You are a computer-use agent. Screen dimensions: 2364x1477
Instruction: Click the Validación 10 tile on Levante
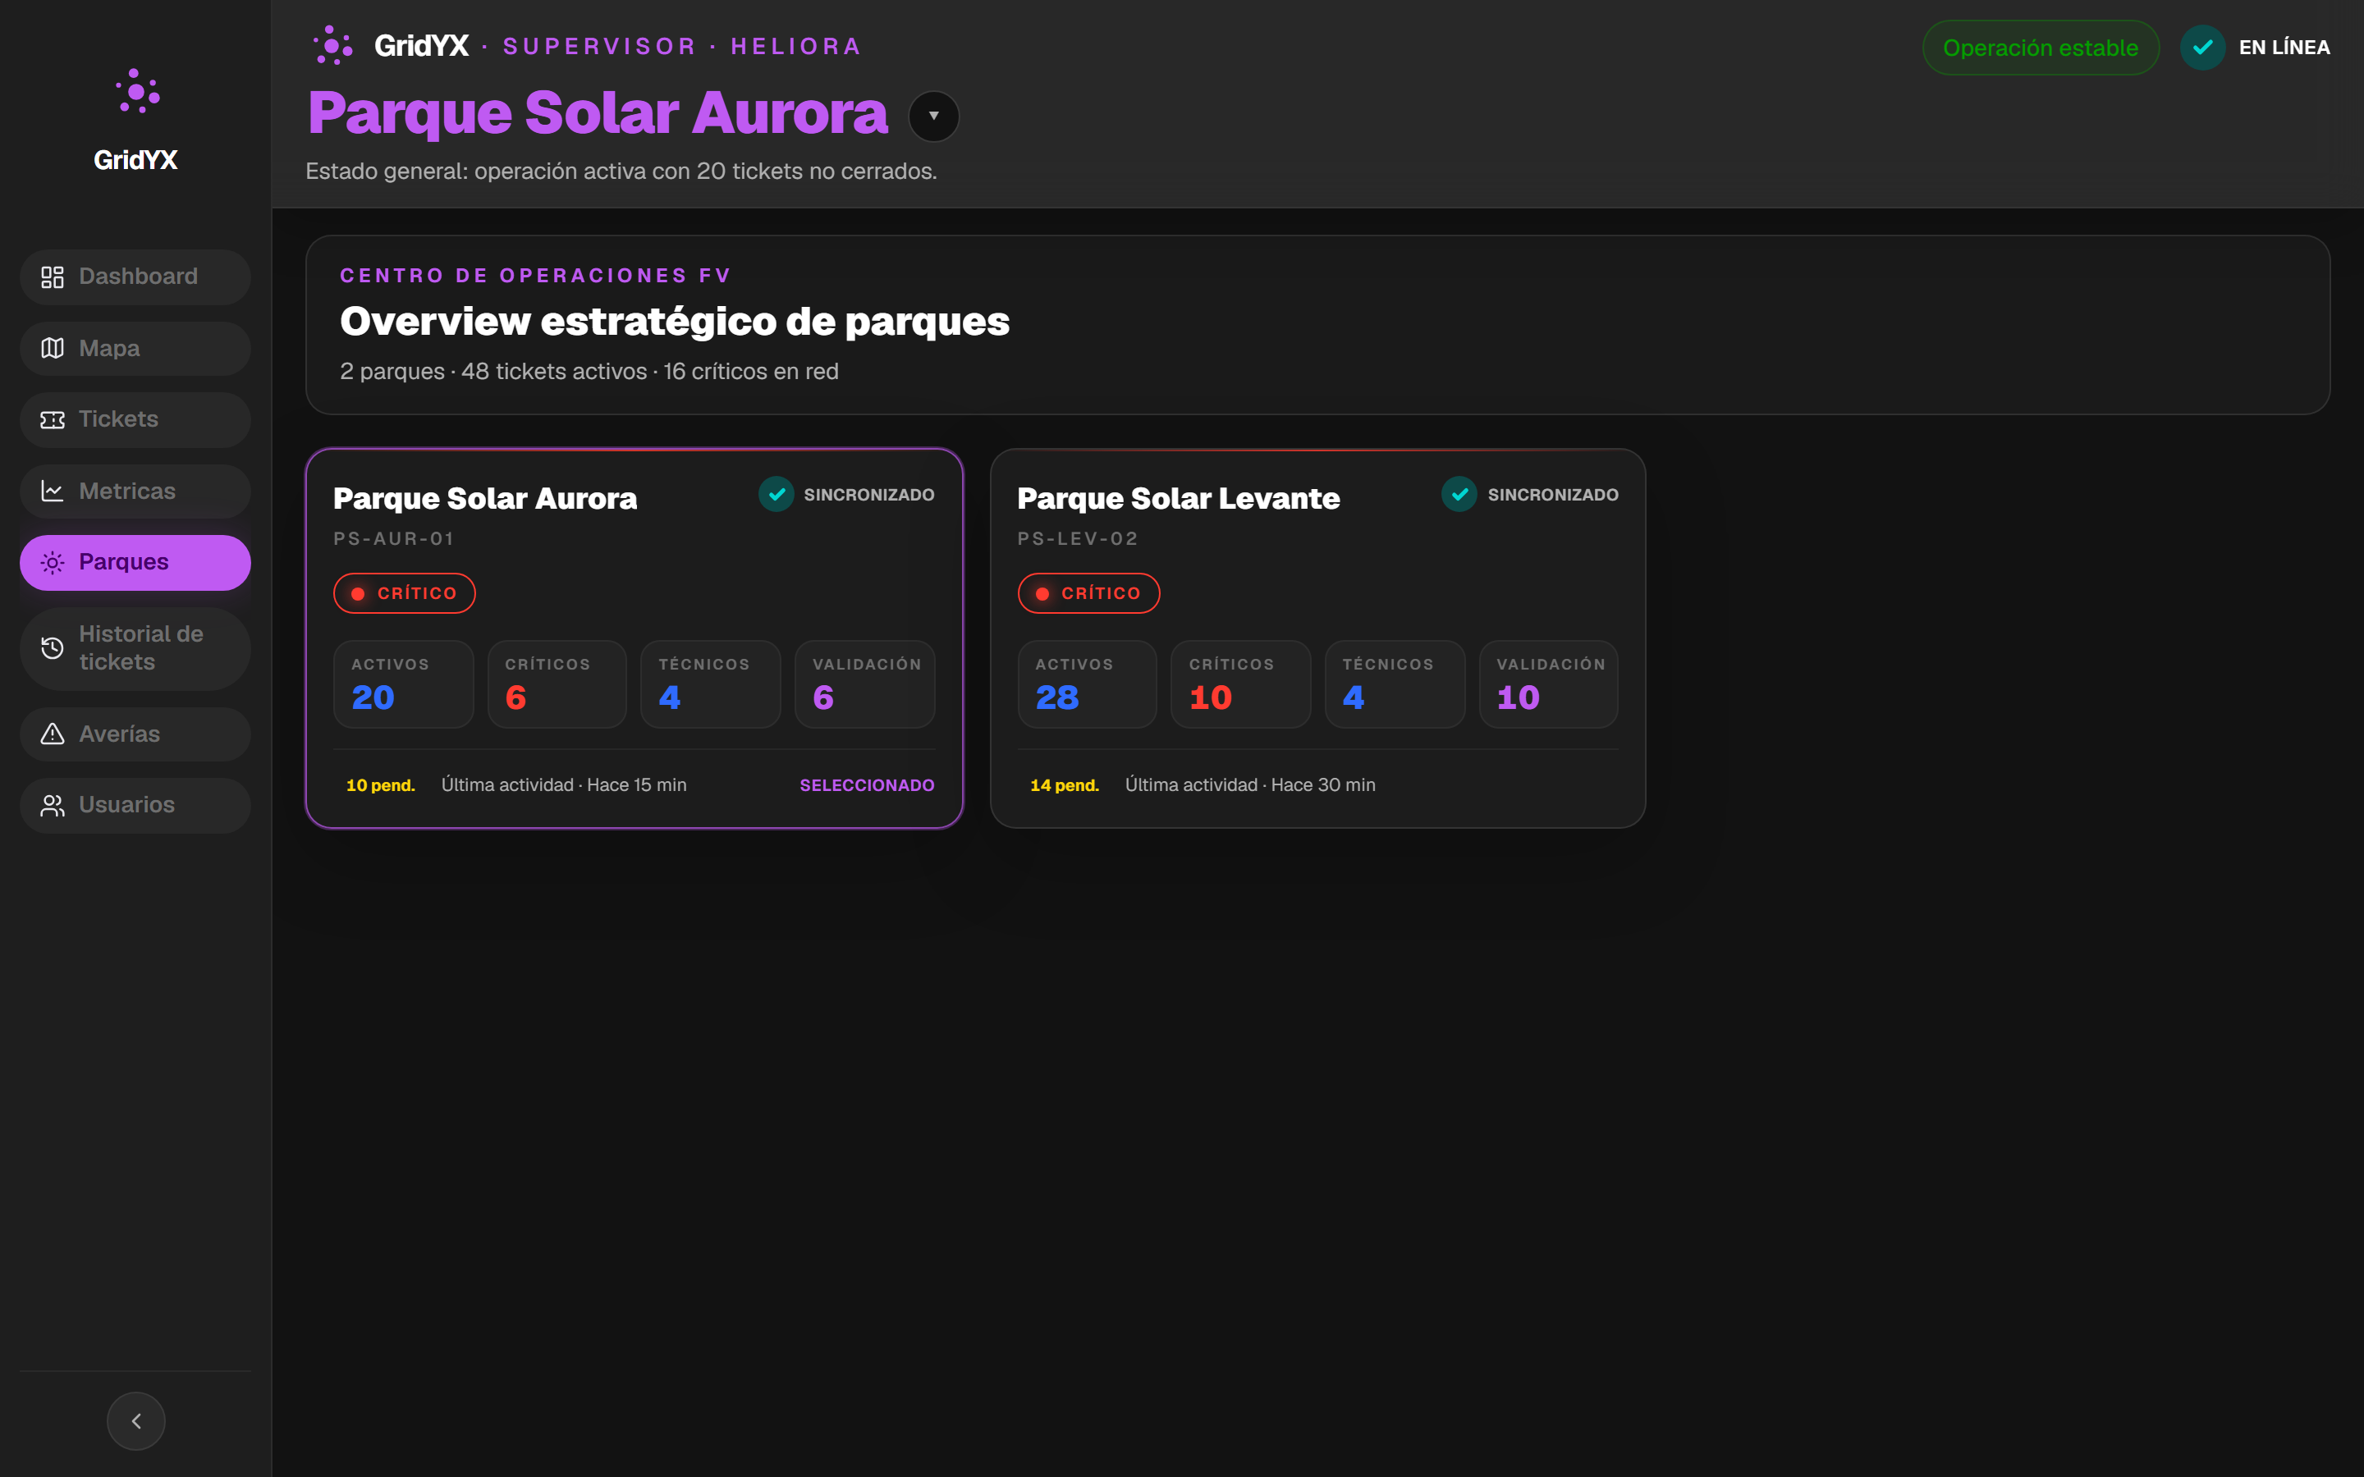pos(1548,684)
